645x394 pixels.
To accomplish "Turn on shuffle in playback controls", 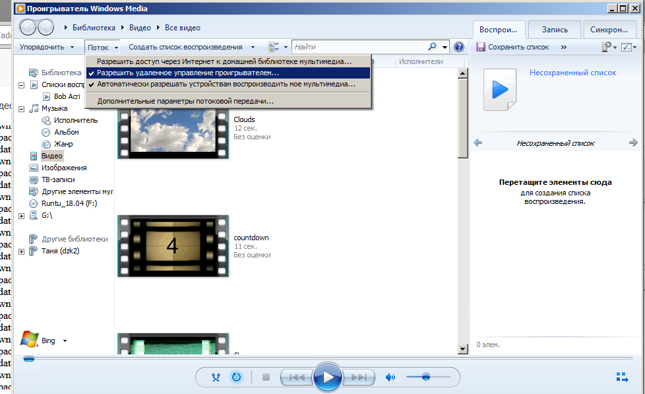I will click(x=216, y=378).
